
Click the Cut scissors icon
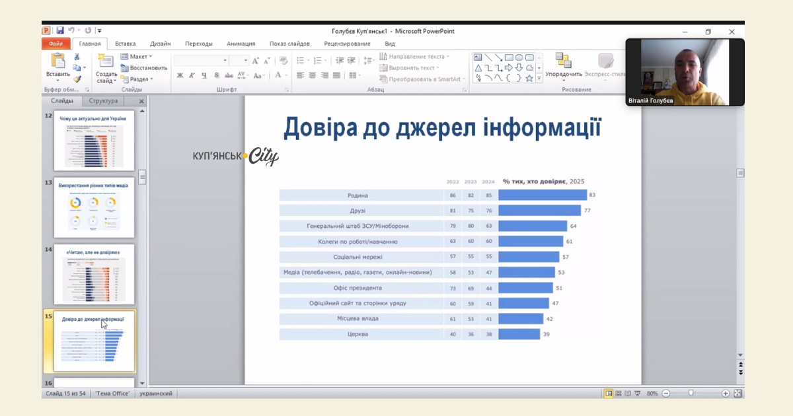pyautogui.click(x=77, y=57)
